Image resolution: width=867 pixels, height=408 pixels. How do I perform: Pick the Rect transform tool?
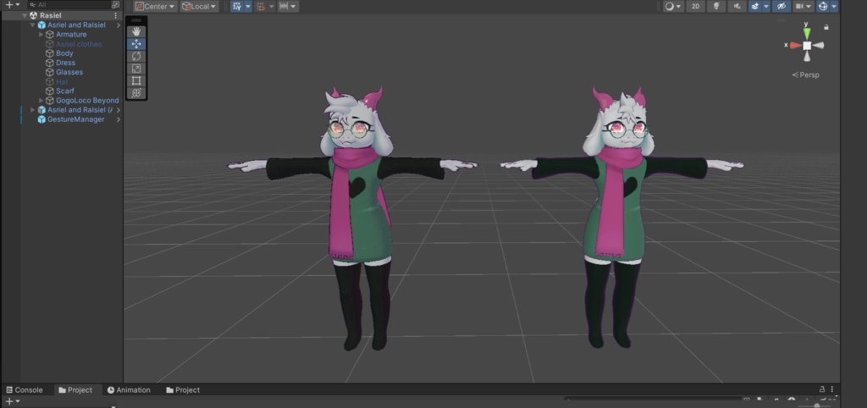pos(136,80)
